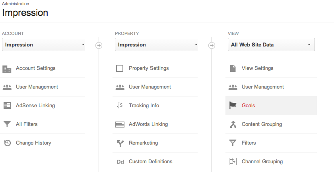Click the arrow between Account and Property

(99, 45)
